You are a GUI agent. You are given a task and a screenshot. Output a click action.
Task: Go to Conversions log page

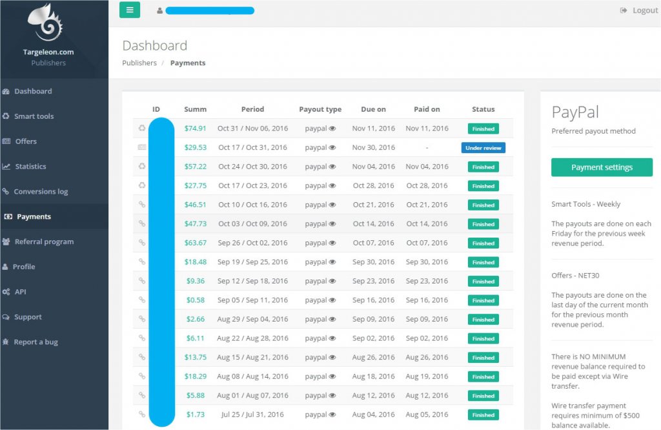pyautogui.click(x=40, y=192)
